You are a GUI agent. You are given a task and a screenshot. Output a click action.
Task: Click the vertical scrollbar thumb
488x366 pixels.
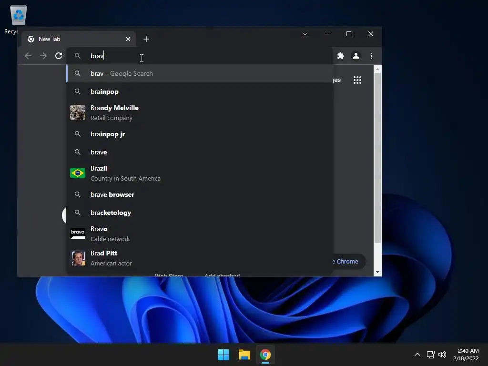pos(377,158)
